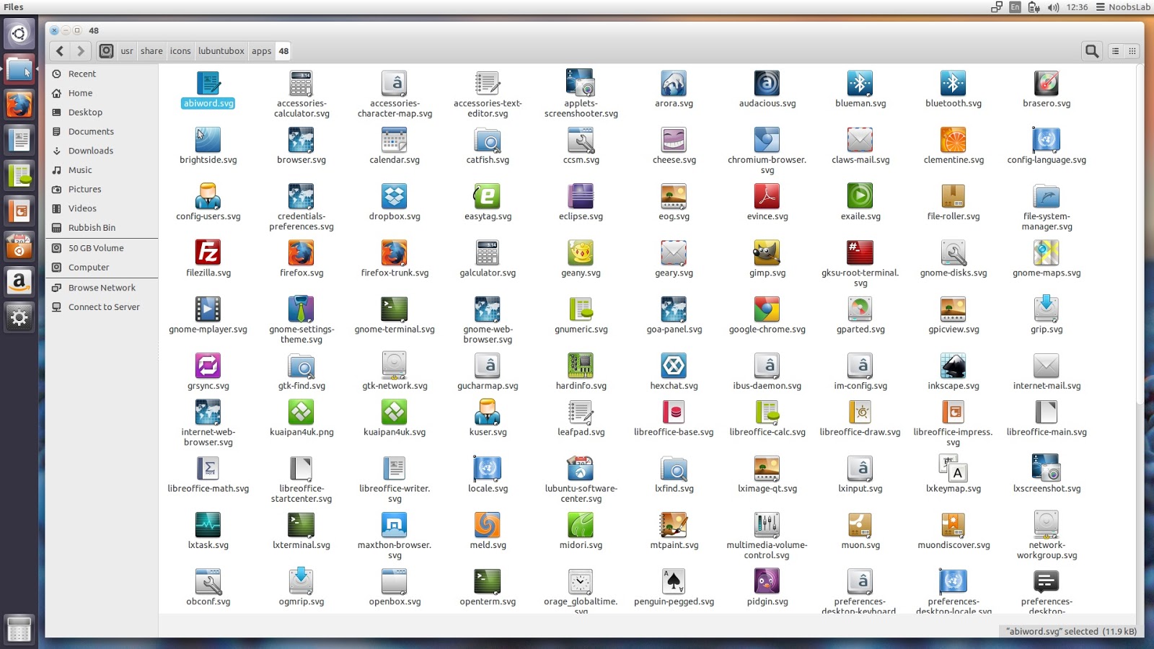The height and width of the screenshot is (649, 1154).
Task: Select the pidgin.svg icon
Action: click(767, 581)
